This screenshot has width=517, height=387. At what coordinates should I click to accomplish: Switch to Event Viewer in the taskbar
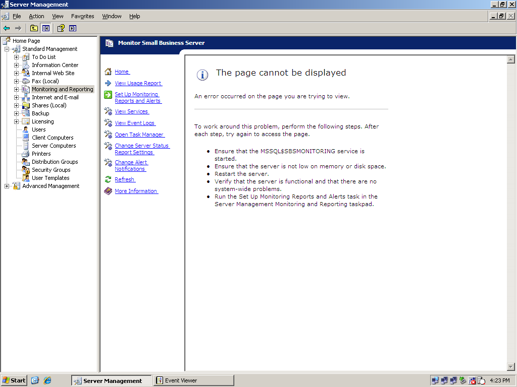point(193,380)
